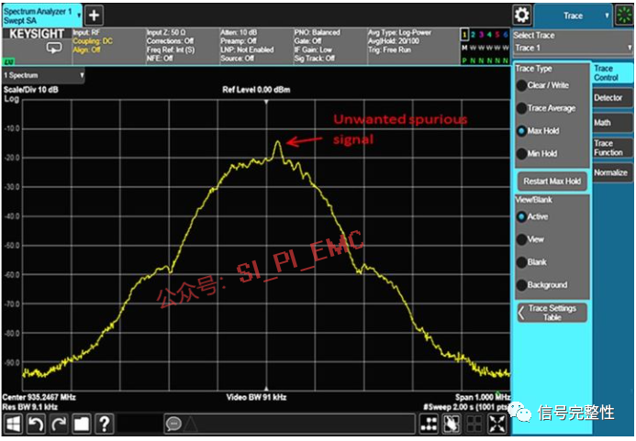Open the Detector tab
Viewport: 636px width, 441px height.
click(x=612, y=98)
